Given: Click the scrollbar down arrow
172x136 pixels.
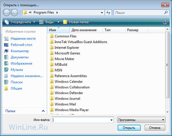Looking at the screenshot, I should [x=167, y=112].
